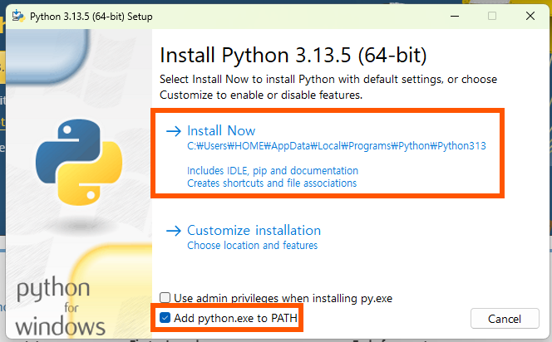Minimize the Python Setup window
This screenshot has width=552, height=342.
(x=455, y=16)
